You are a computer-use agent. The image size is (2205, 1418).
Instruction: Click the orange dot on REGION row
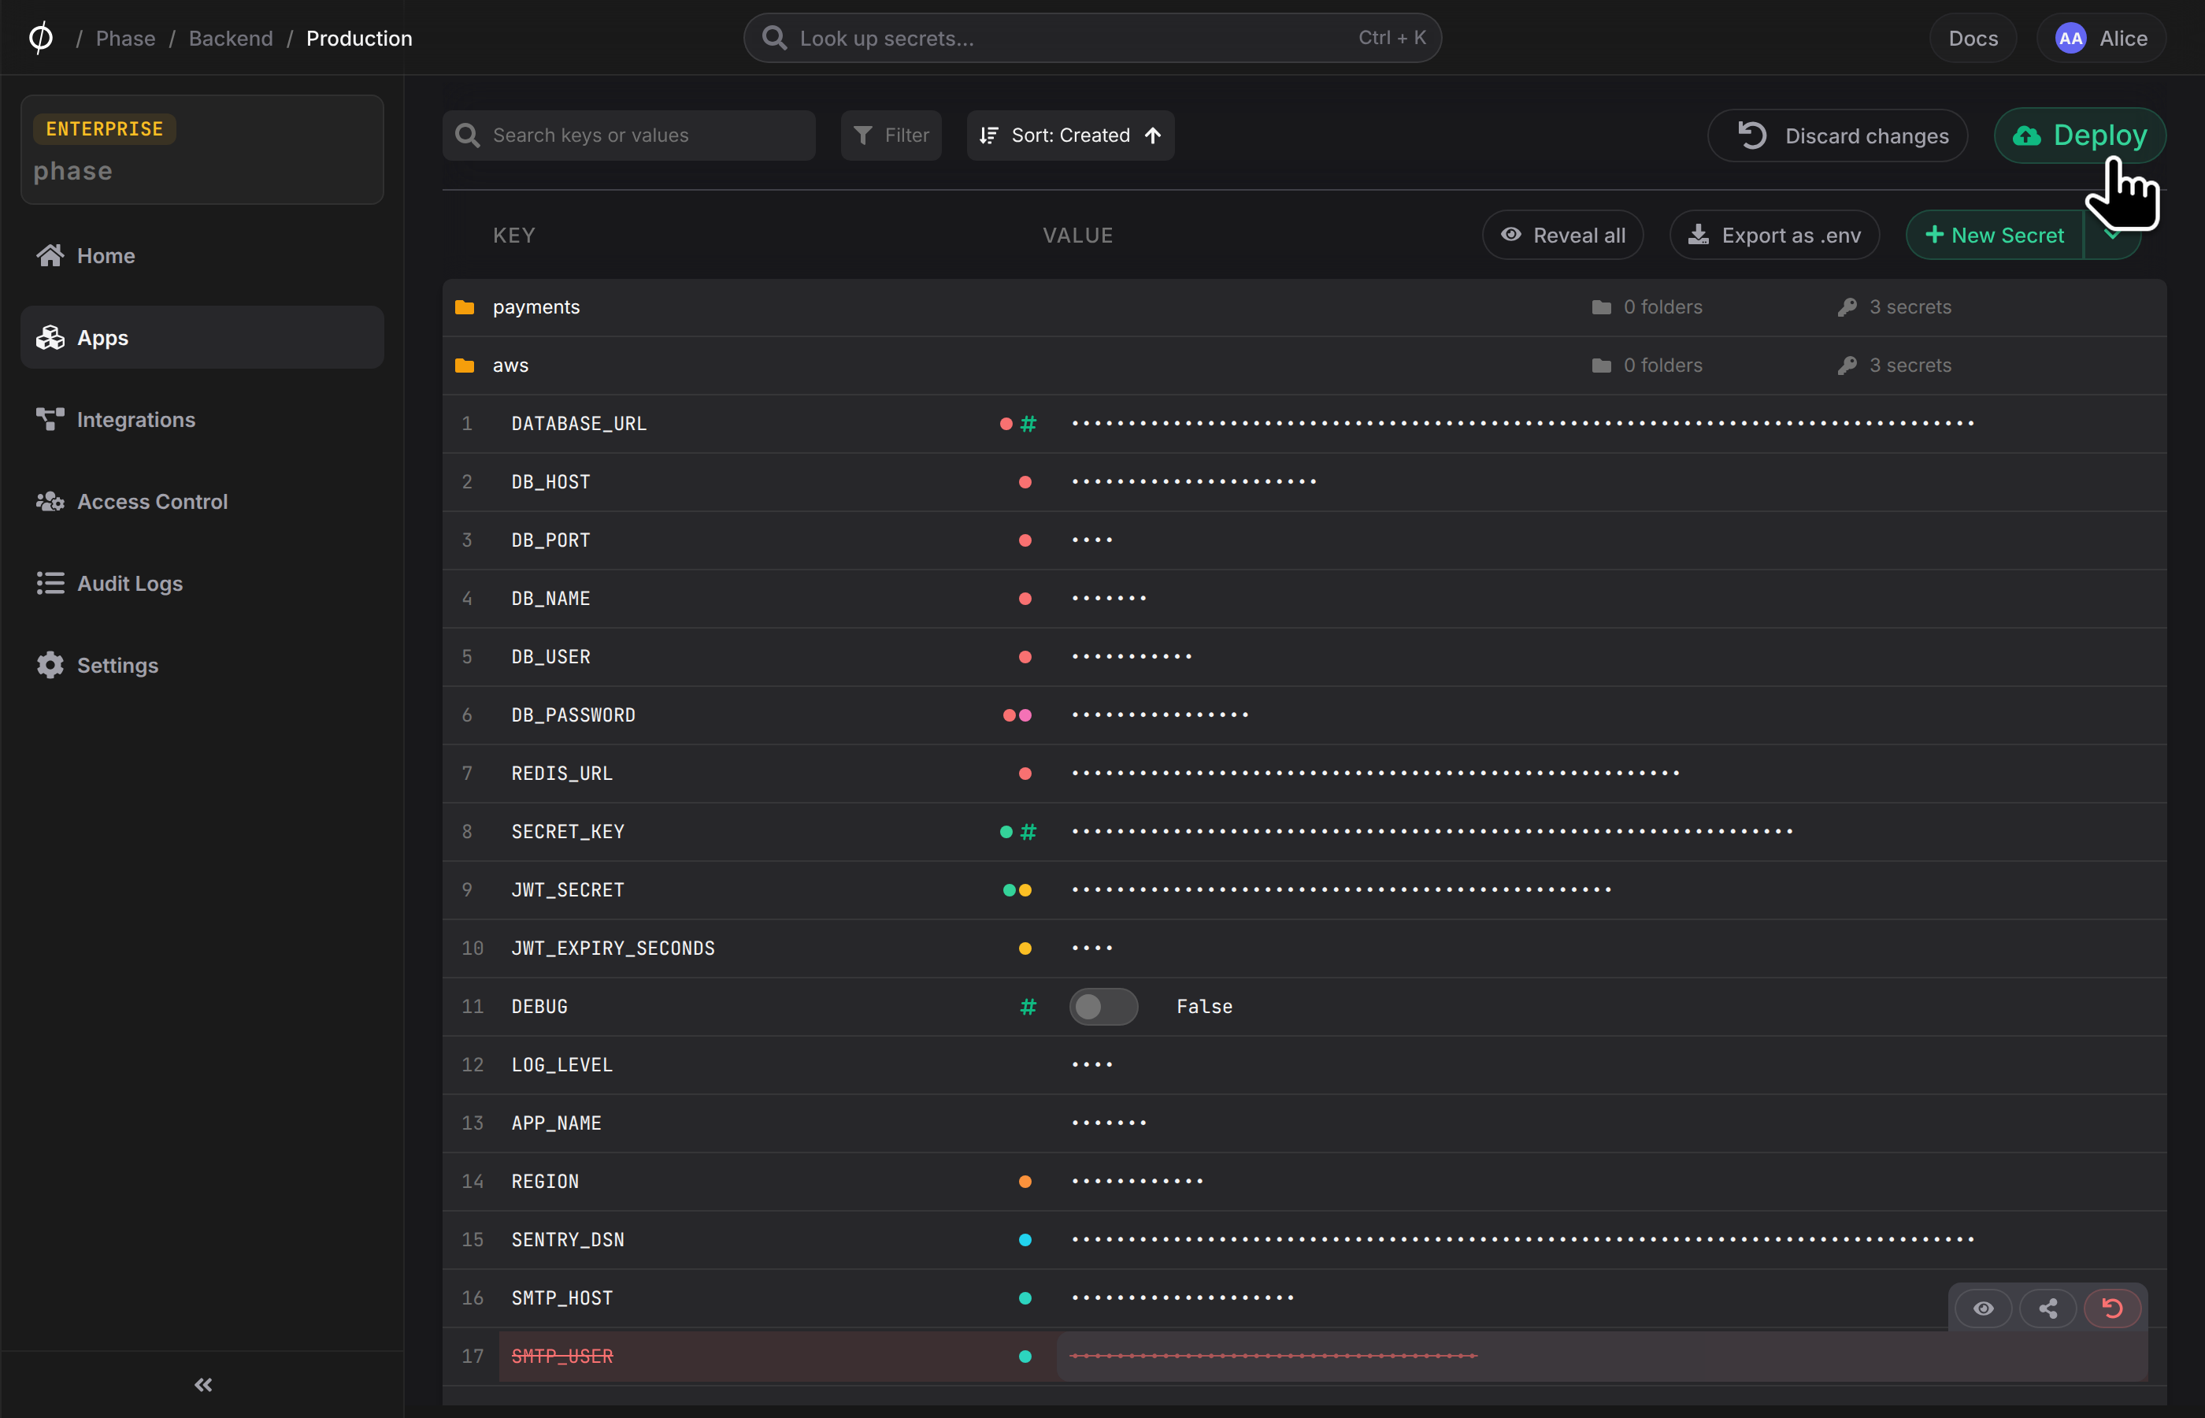pos(1025,1182)
